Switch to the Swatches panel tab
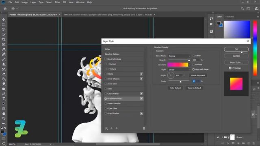260x146 pixels. [x=230, y=17]
